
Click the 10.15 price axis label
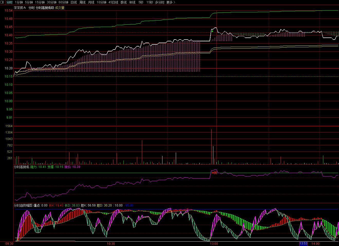[8, 76]
